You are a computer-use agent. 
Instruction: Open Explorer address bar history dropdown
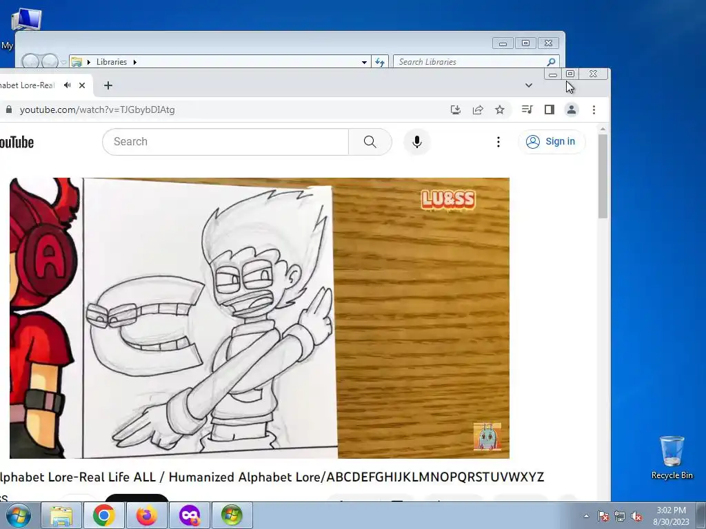click(x=364, y=62)
